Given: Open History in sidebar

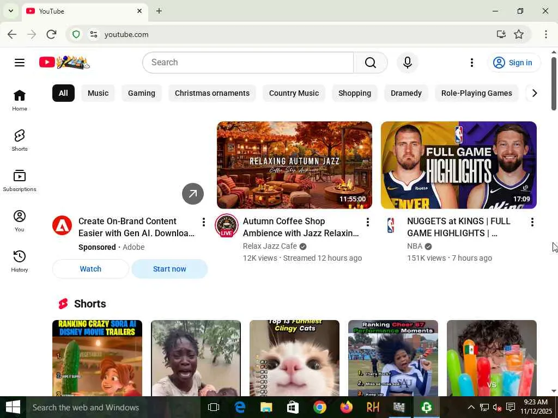Looking at the screenshot, I should [x=20, y=261].
